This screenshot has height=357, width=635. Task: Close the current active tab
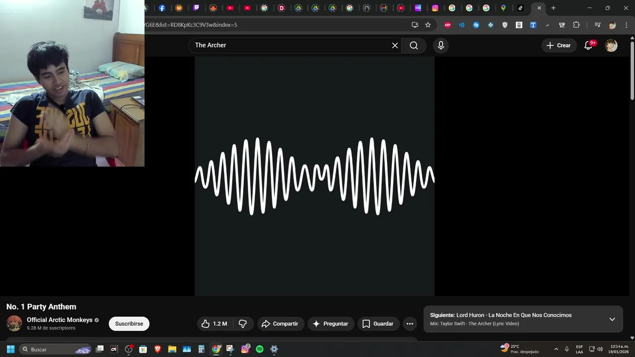(539, 8)
